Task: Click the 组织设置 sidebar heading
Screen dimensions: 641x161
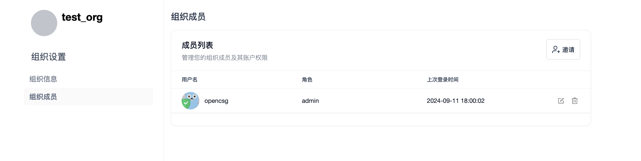Action: pos(49,57)
